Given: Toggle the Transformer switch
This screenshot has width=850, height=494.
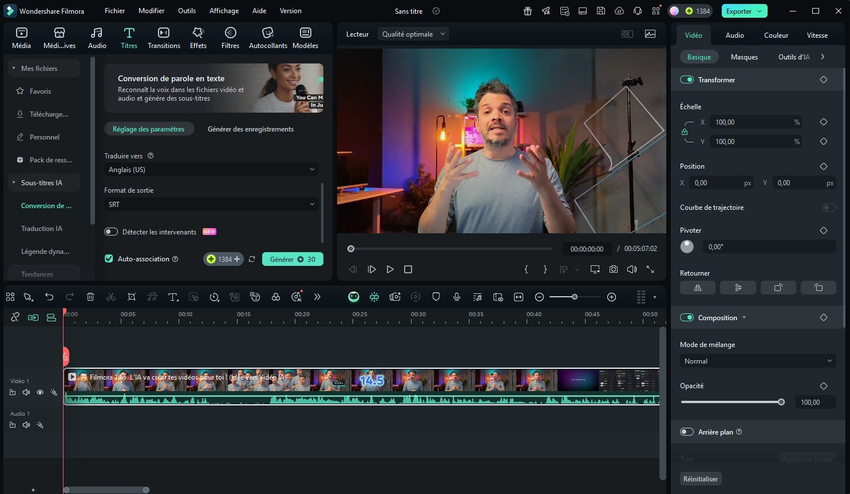Looking at the screenshot, I should coord(687,79).
